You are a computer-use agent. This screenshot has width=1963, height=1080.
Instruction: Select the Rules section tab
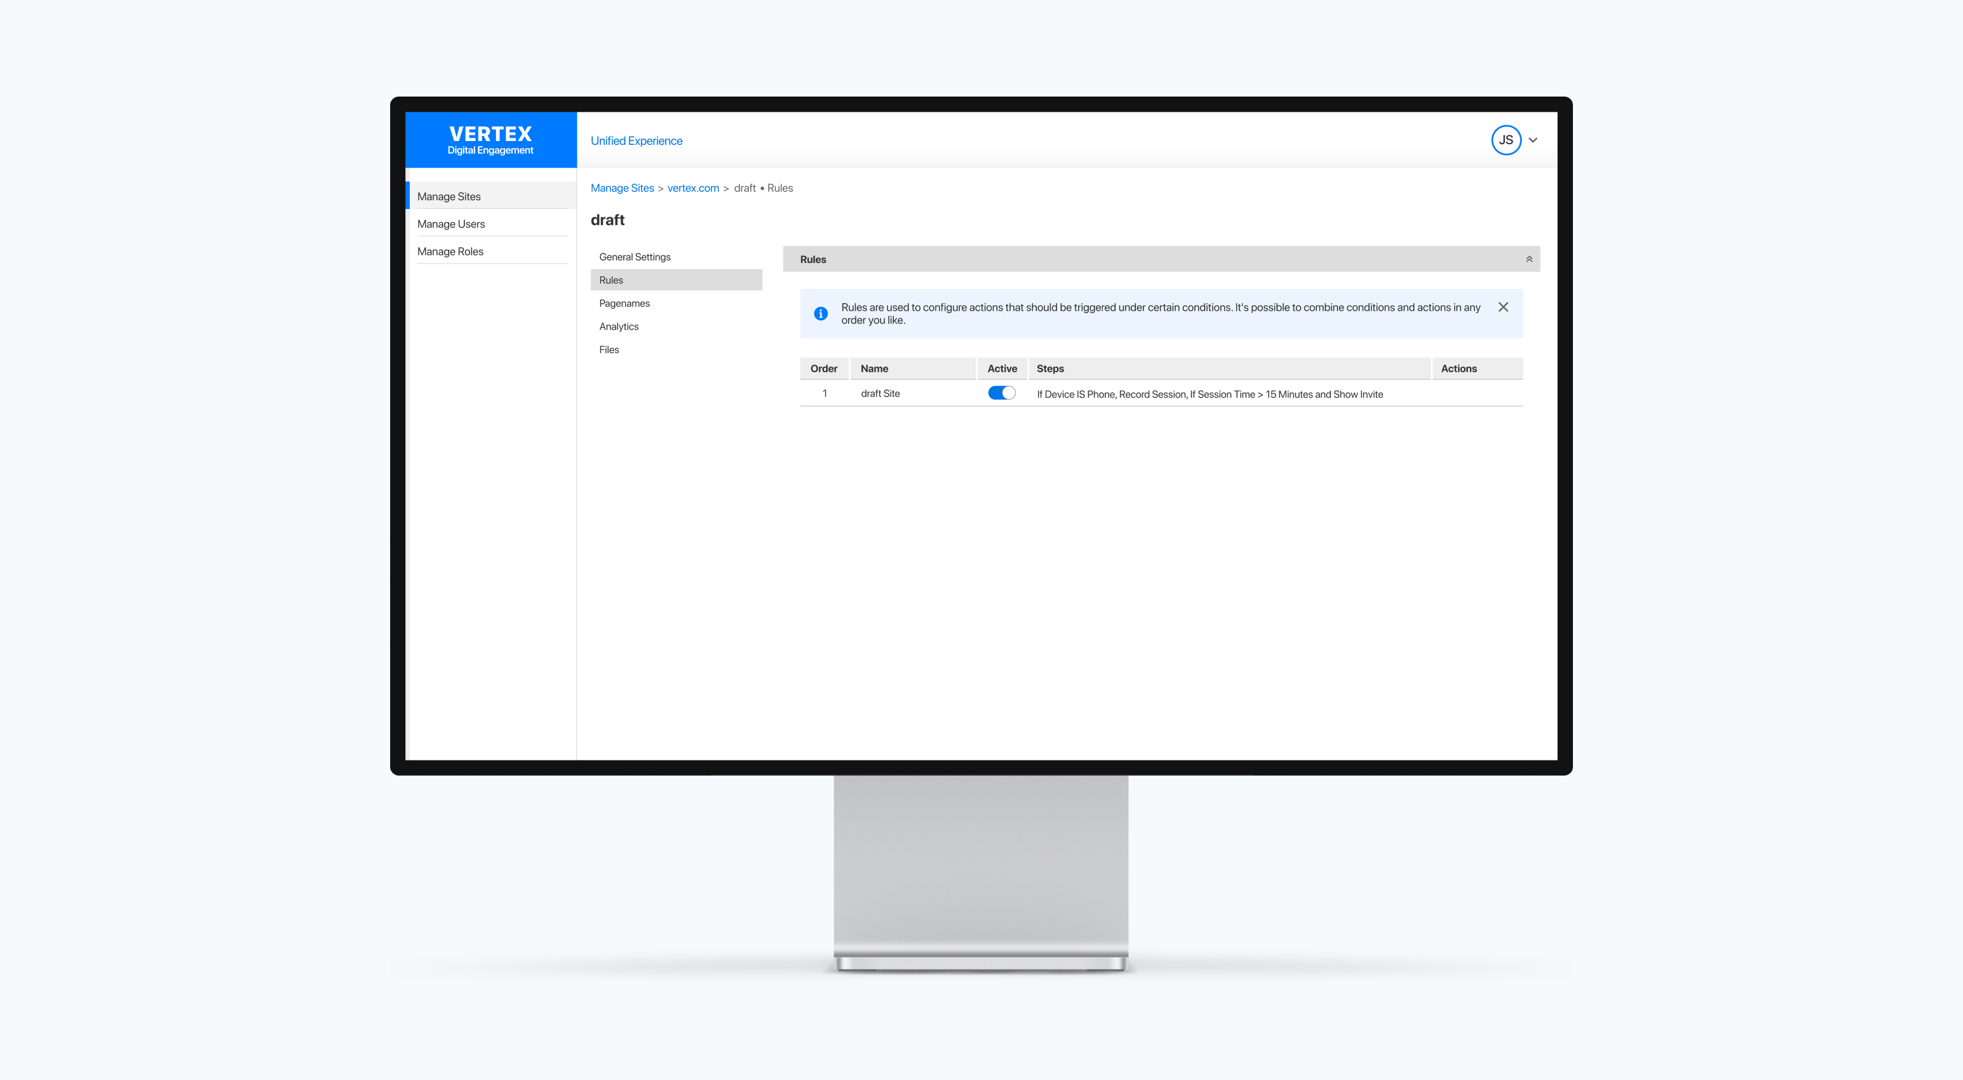pyautogui.click(x=610, y=280)
